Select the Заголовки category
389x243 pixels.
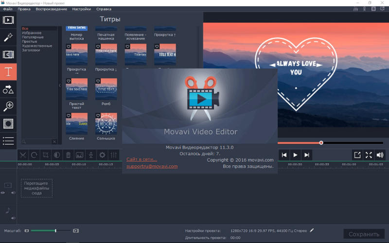click(31, 50)
